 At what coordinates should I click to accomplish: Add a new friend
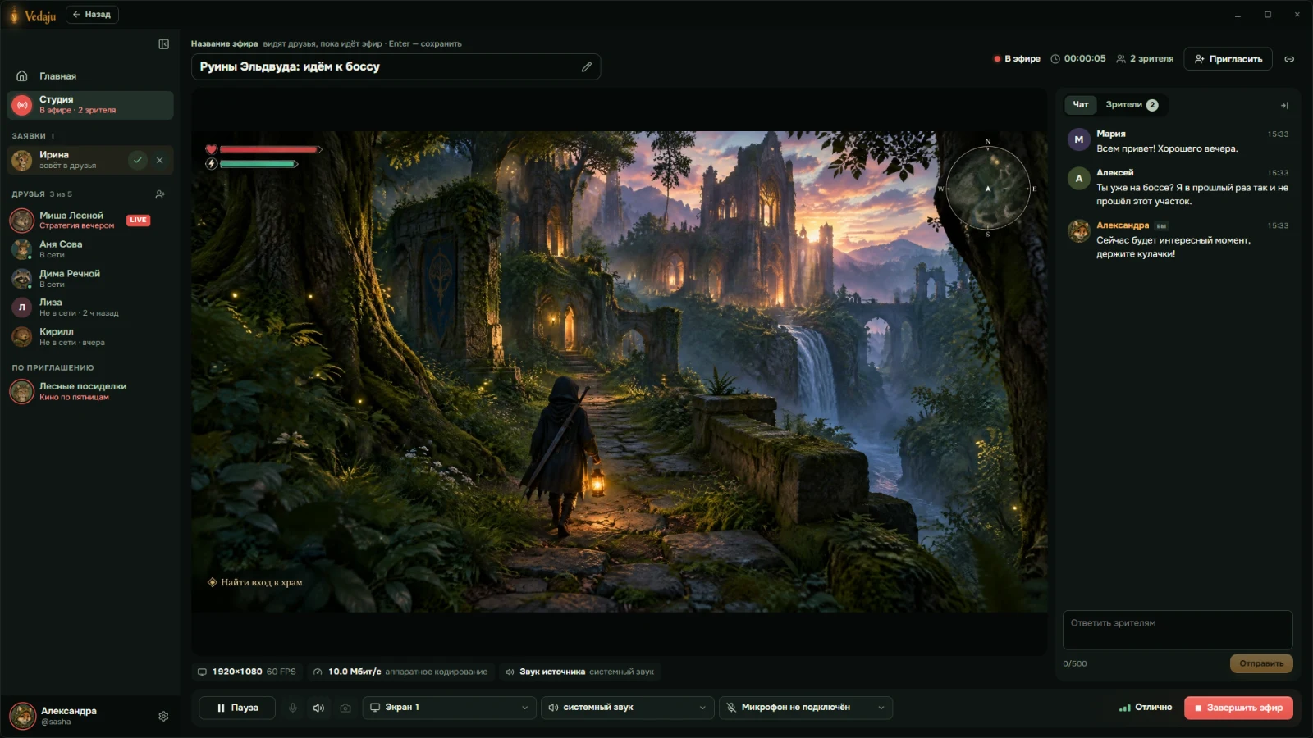point(160,194)
